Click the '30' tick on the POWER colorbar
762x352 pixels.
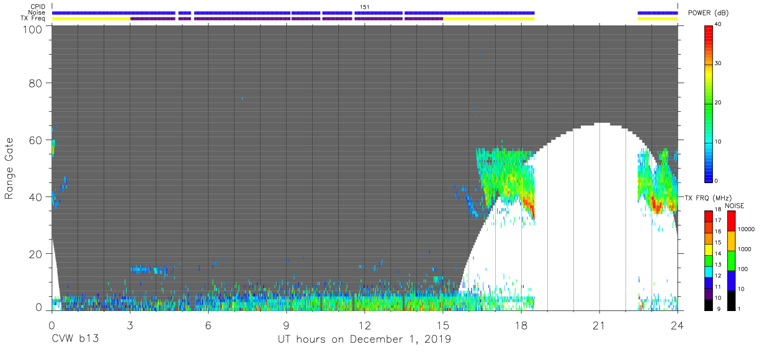pos(719,64)
